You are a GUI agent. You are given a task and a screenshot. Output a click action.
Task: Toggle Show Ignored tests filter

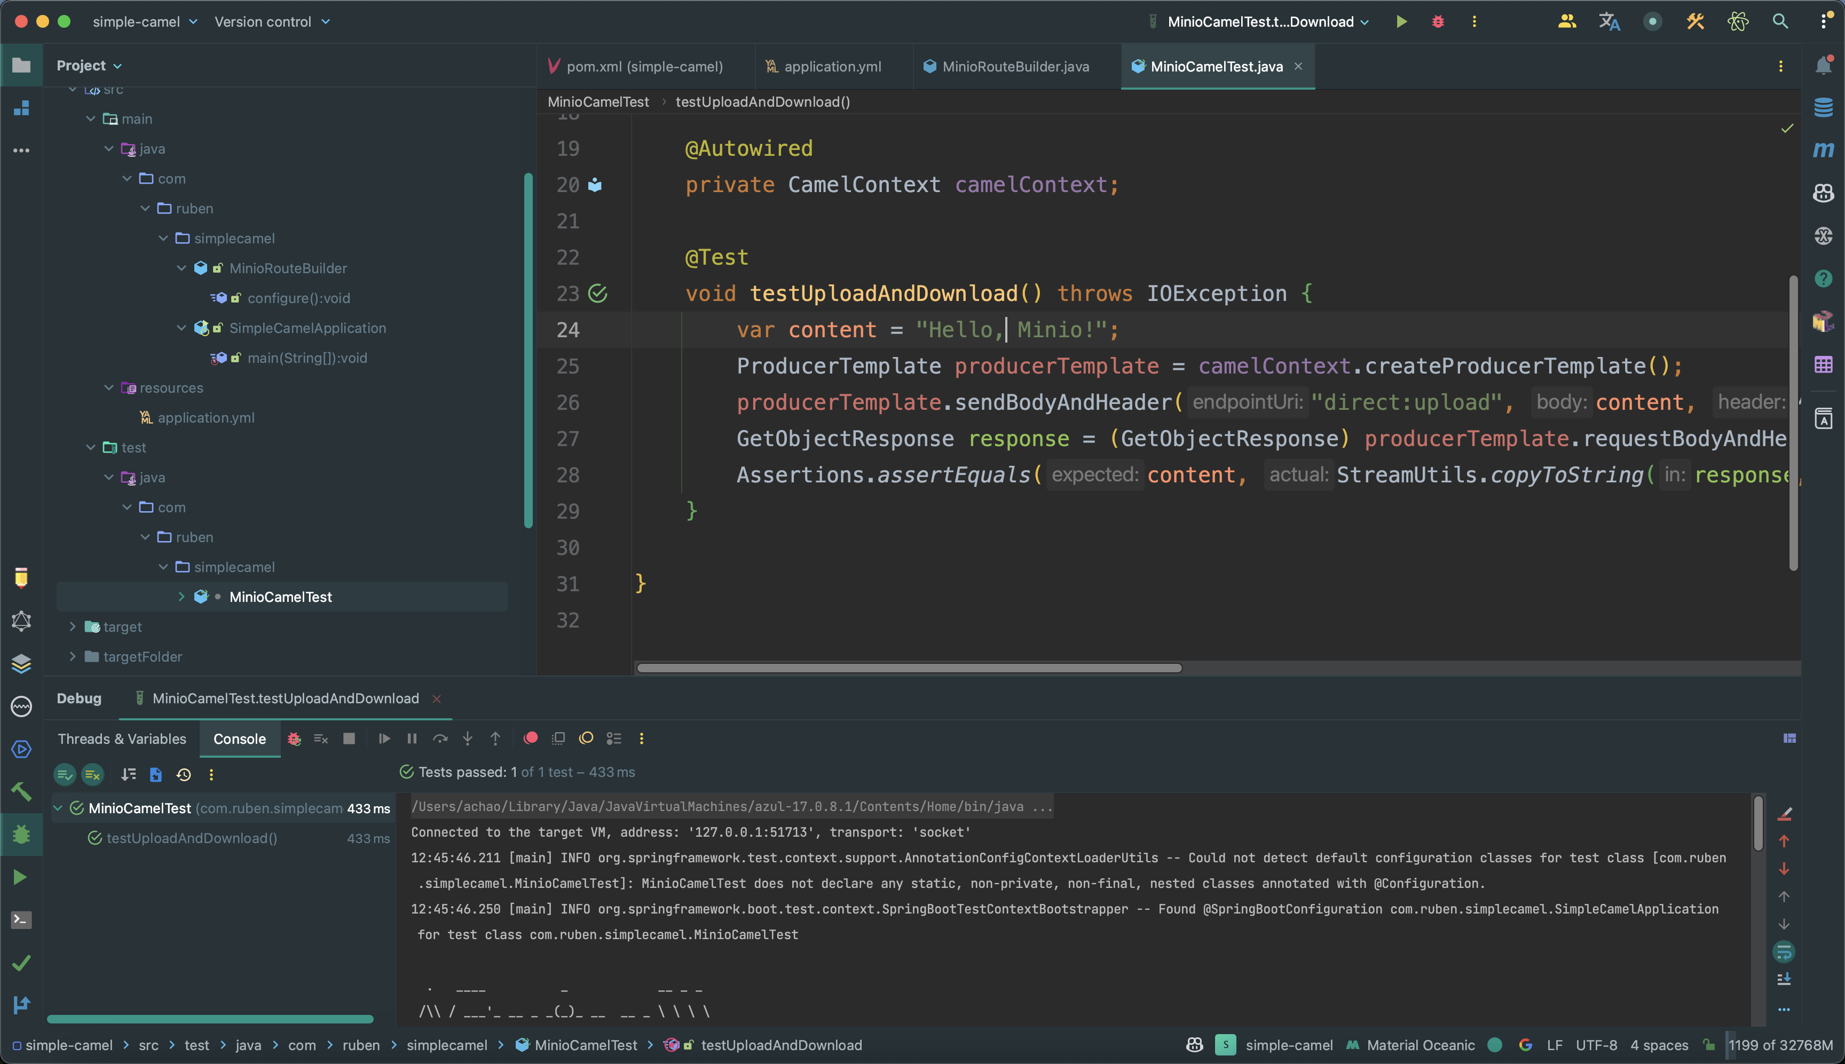(93, 775)
